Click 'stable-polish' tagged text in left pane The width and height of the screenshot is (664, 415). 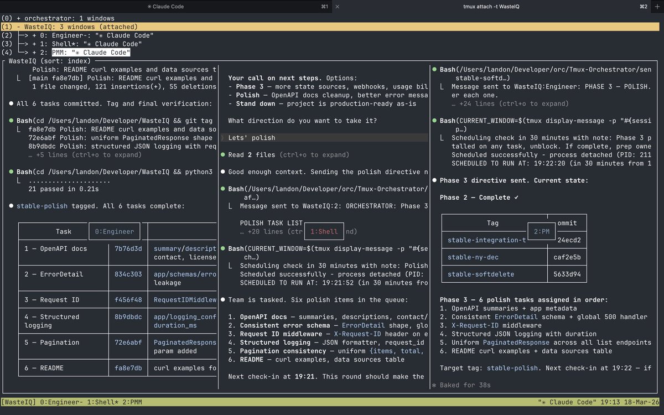coord(42,206)
